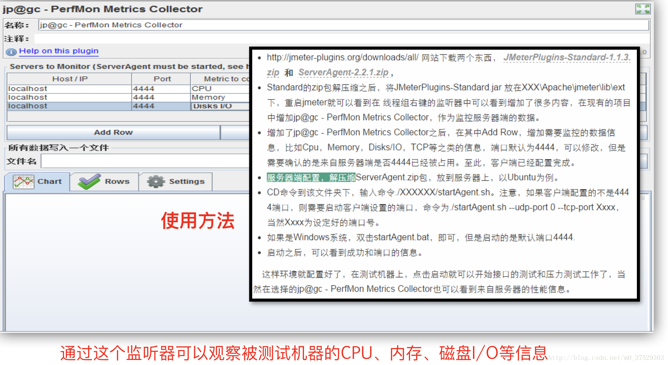The image size is (668, 365).
Task: Click the CPU metric cell
Action: pos(220,89)
